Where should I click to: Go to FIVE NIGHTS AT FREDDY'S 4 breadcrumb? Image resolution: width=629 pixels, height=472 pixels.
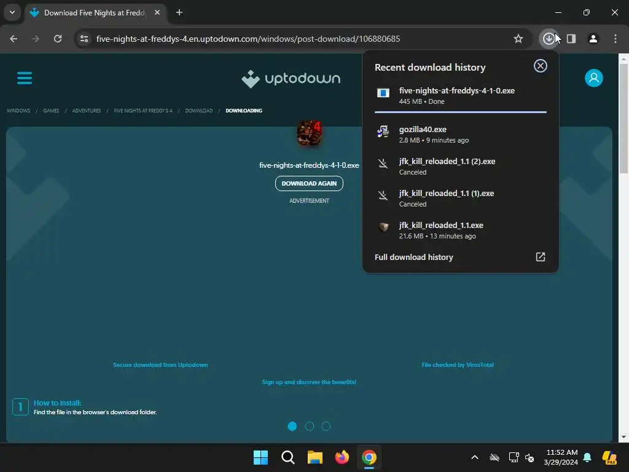pos(143,111)
